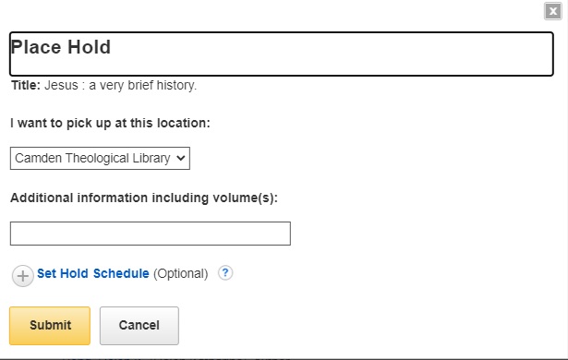This screenshot has height=360, width=568.
Task: Click the pick up at this location label
Action: pyautogui.click(x=110, y=123)
